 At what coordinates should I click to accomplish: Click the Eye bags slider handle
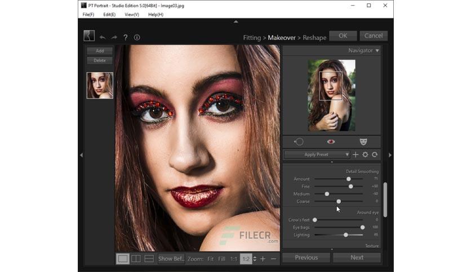[x=363, y=228]
